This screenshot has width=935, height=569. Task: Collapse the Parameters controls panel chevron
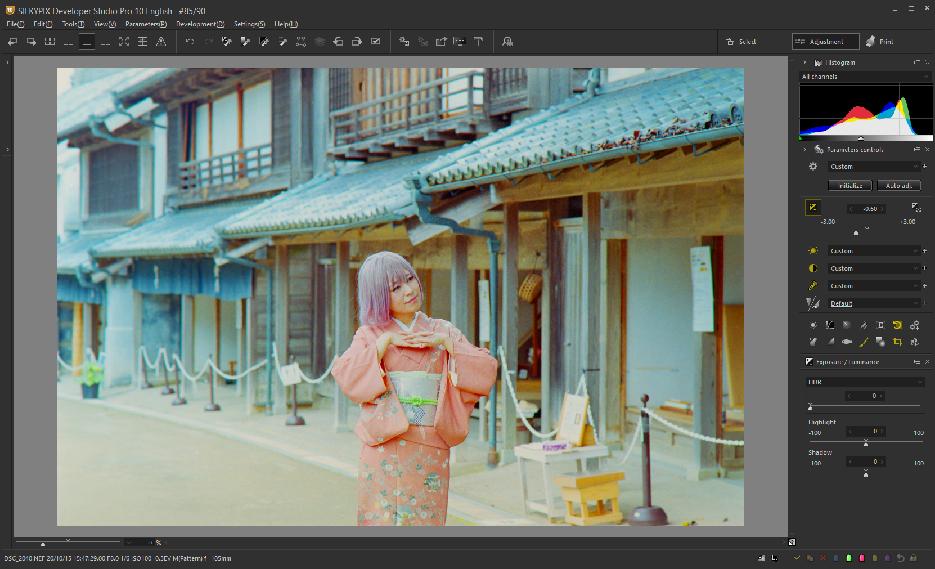(805, 150)
